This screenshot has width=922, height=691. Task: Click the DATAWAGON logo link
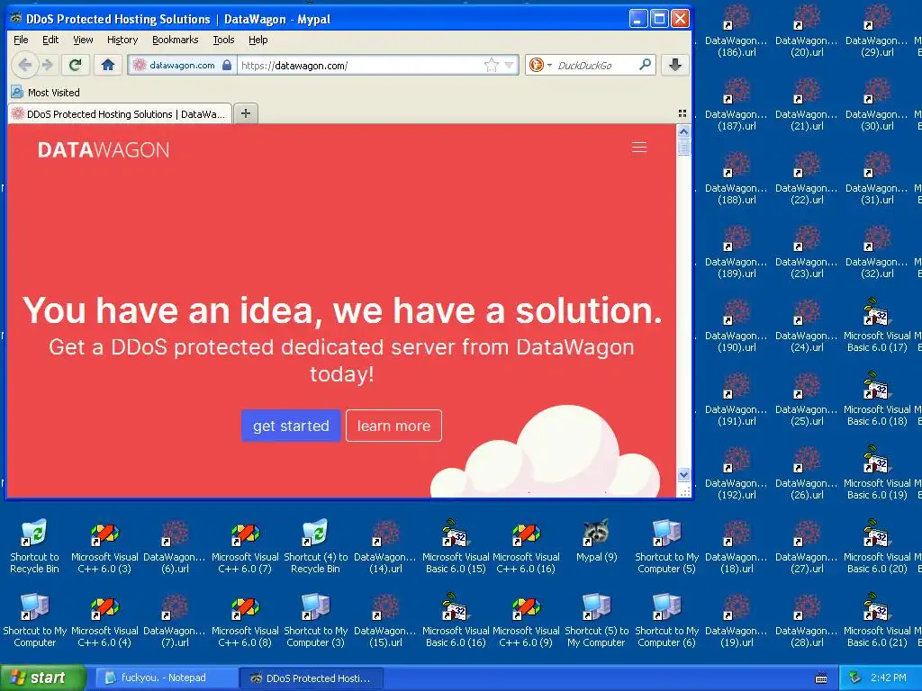[104, 150]
